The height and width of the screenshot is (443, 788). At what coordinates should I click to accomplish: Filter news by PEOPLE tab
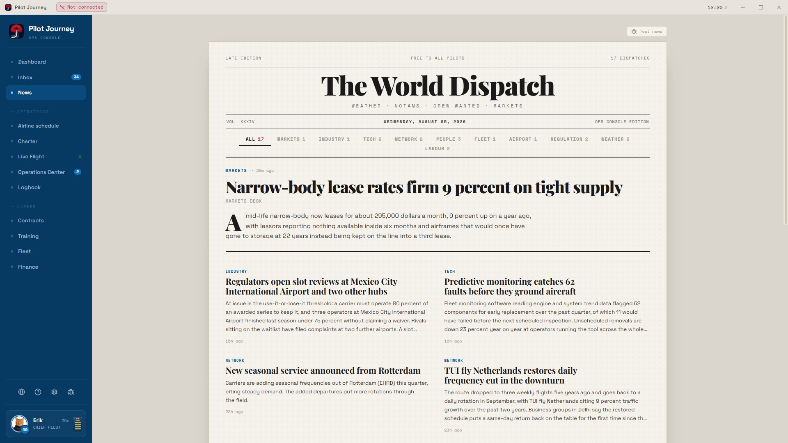pyautogui.click(x=449, y=139)
